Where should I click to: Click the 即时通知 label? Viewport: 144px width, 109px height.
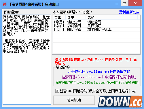12,12
